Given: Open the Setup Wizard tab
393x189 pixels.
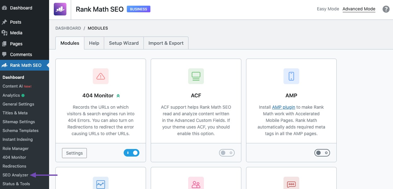Looking at the screenshot, I should 124,43.
